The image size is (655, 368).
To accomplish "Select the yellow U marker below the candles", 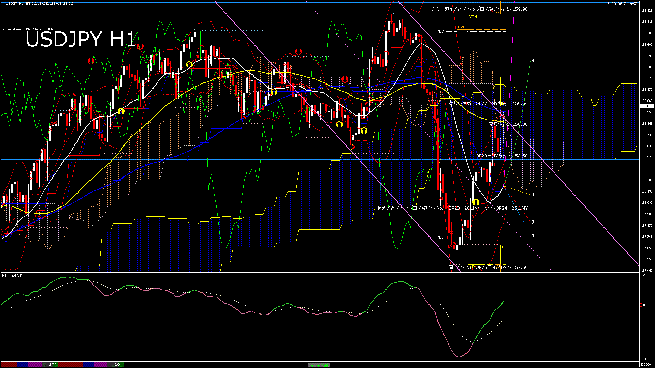I will point(363,131).
